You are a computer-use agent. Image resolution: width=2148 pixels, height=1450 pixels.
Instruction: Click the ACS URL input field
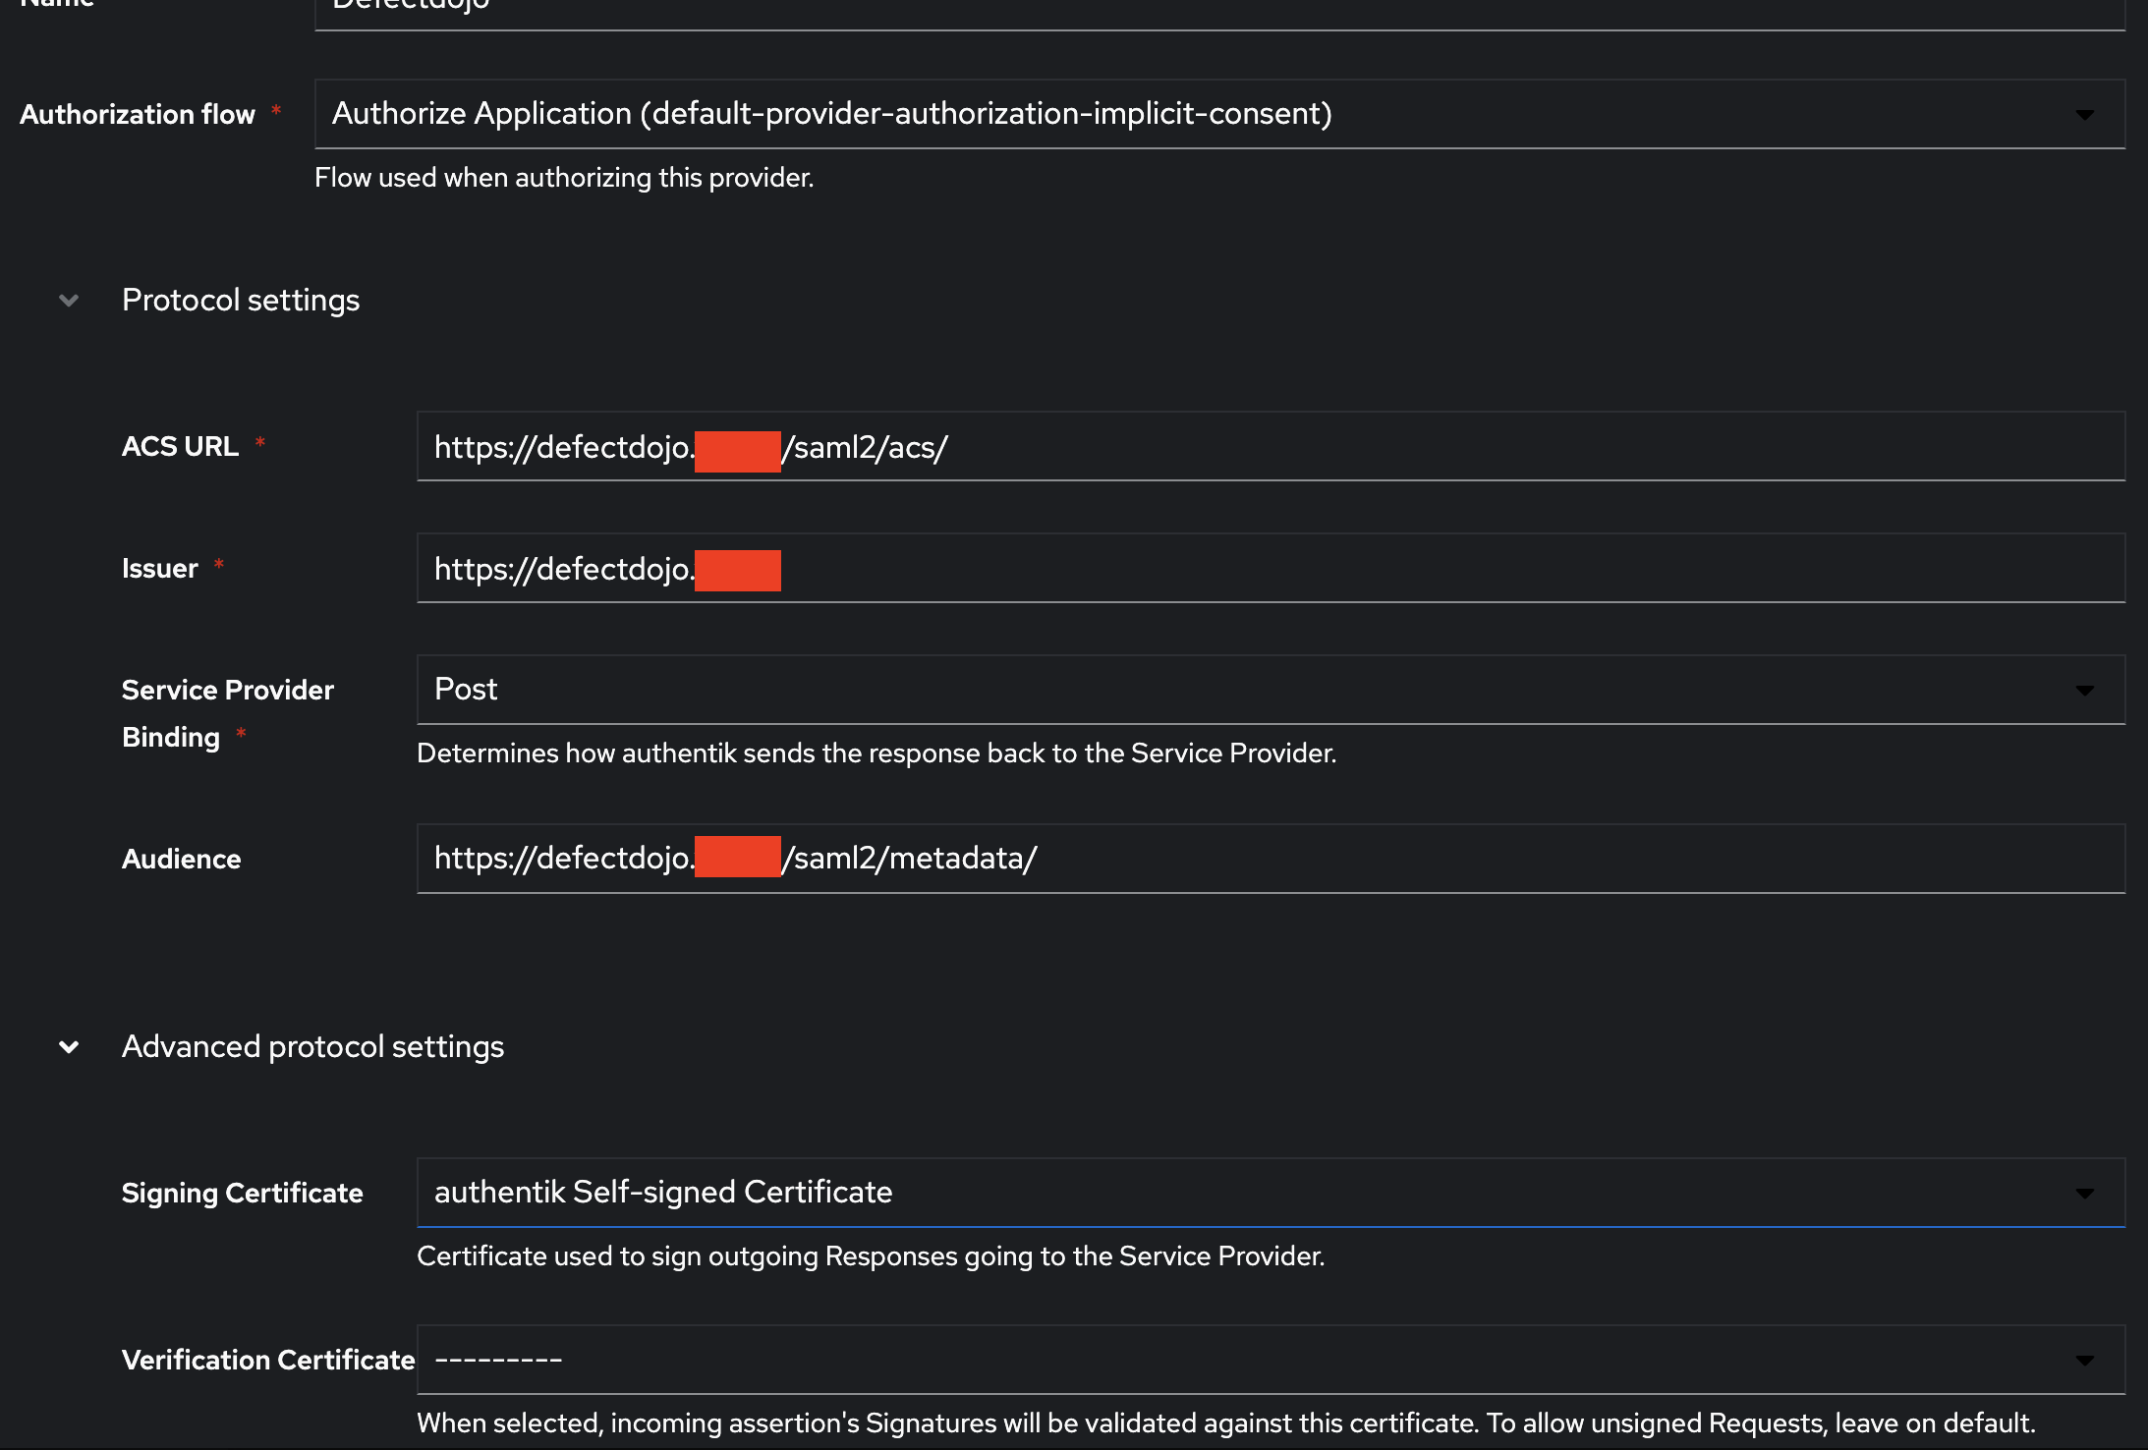pyautogui.click(x=1271, y=447)
